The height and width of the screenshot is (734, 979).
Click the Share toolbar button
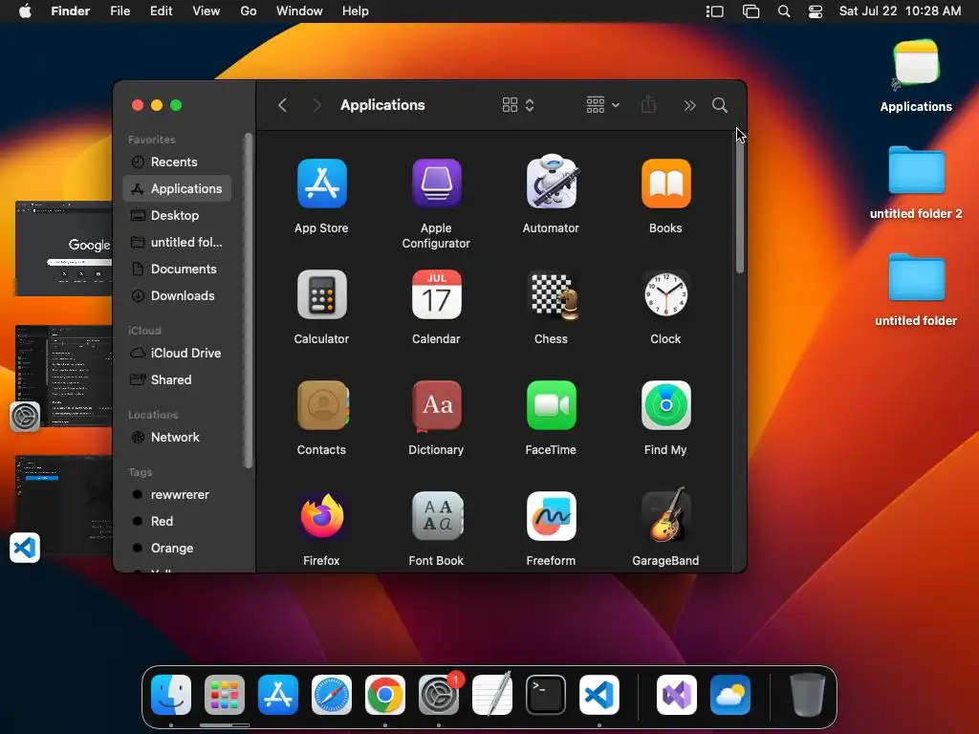(x=649, y=104)
